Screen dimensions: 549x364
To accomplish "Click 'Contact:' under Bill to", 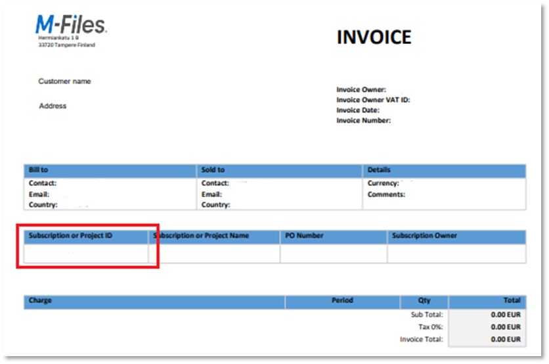I will coord(43,183).
